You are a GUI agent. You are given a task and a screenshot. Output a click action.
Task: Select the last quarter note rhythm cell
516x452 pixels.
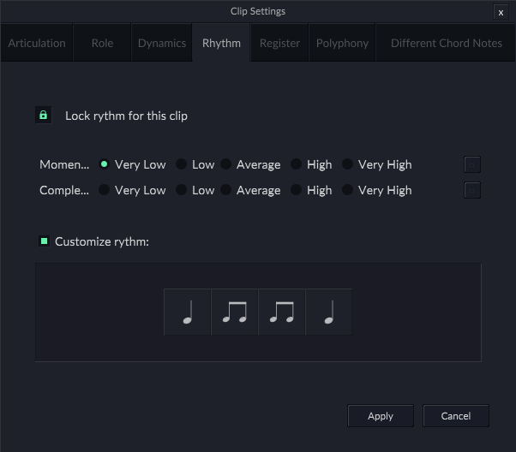click(328, 312)
